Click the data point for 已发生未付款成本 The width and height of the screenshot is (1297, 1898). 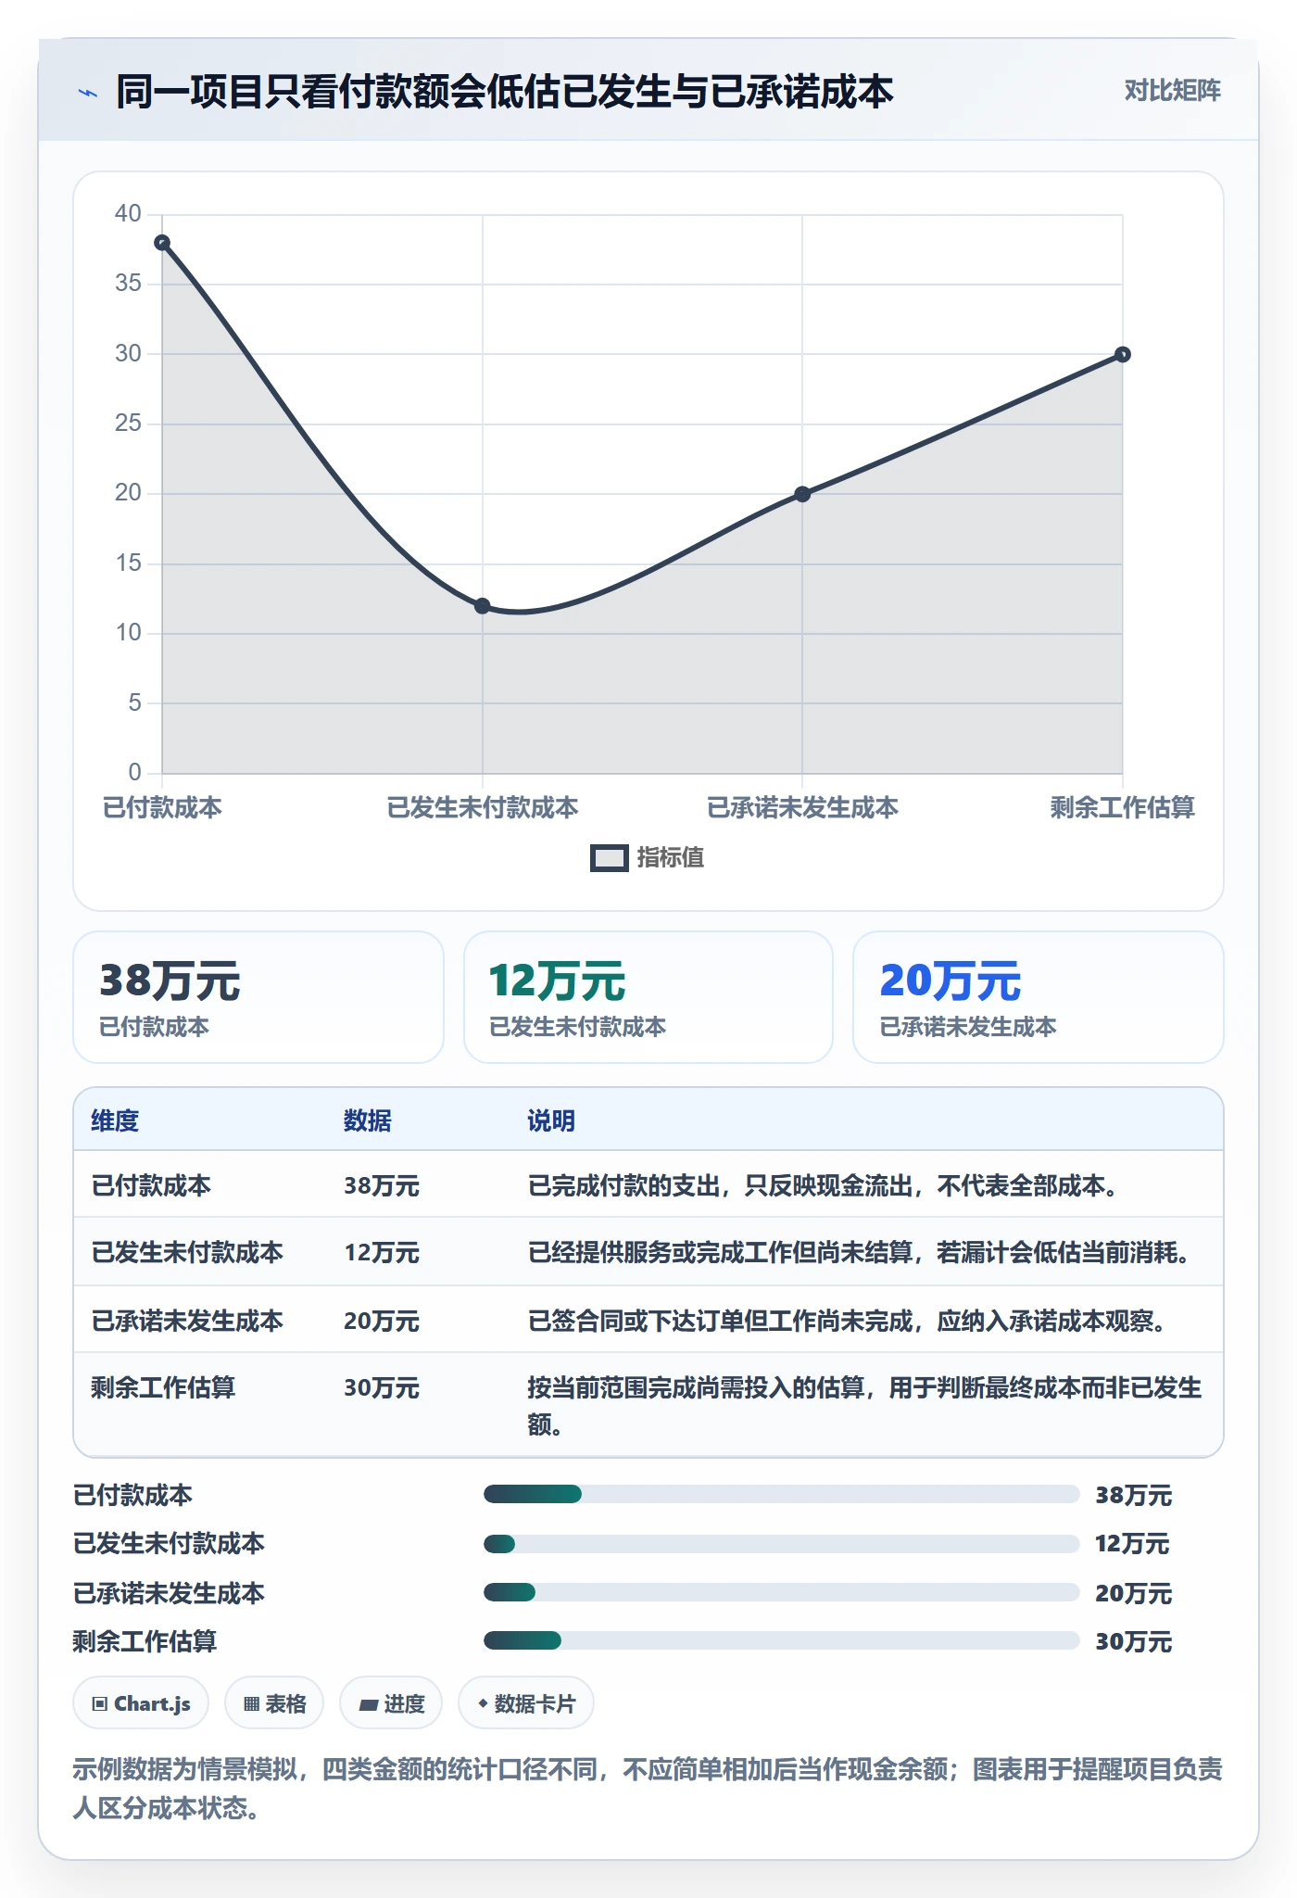point(482,606)
